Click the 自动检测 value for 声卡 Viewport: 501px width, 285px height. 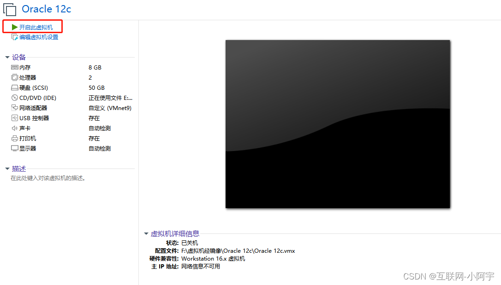(x=100, y=128)
